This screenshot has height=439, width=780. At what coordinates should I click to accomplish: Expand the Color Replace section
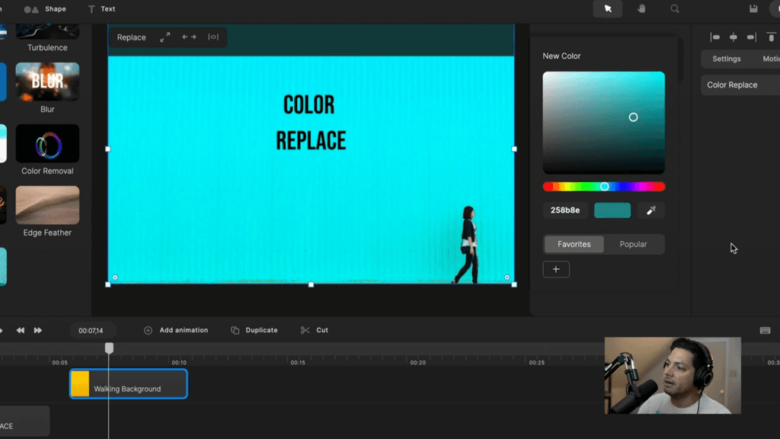point(732,85)
